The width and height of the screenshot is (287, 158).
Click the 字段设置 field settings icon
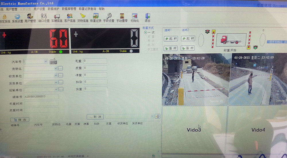(x=109, y=17)
